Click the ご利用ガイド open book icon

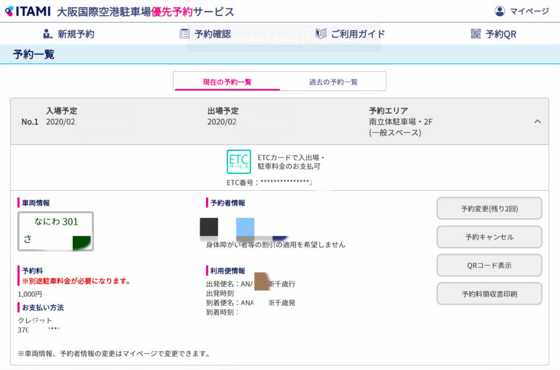coord(321,34)
